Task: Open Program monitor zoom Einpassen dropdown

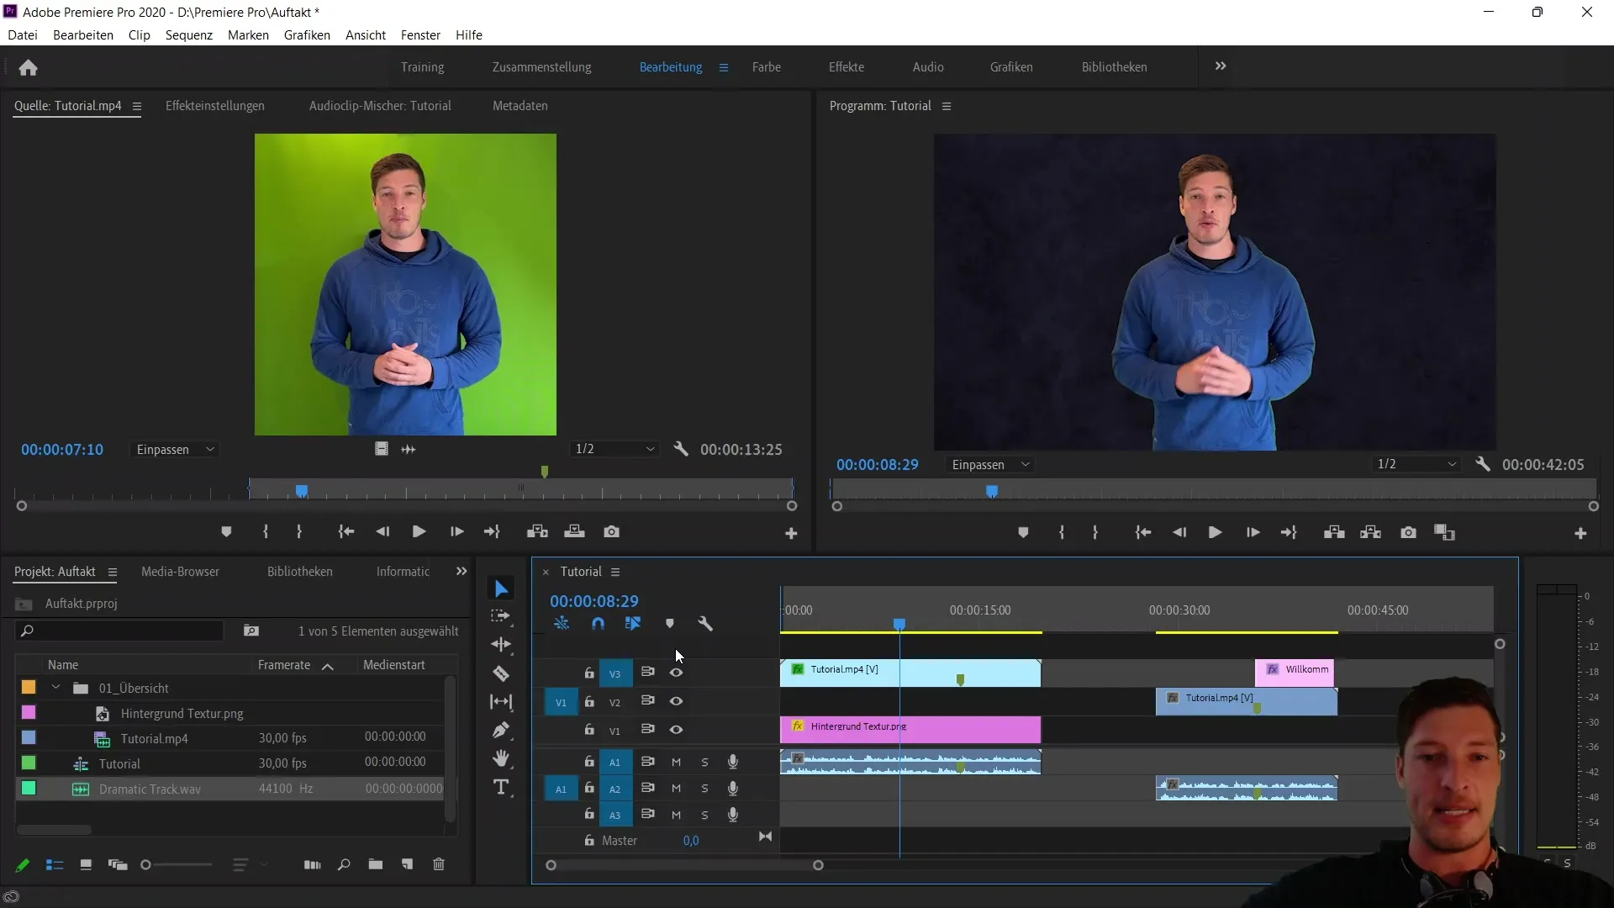Action: (x=990, y=465)
